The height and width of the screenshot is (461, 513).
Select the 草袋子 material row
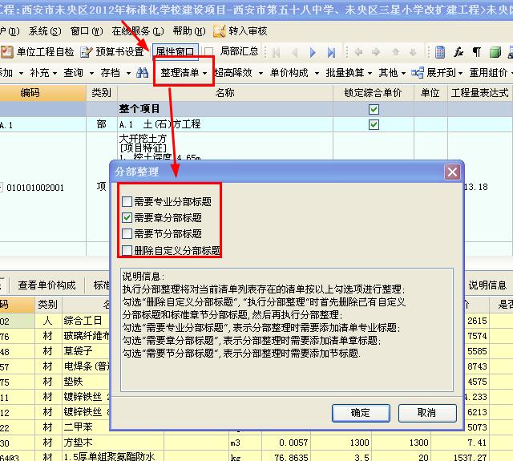pyautogui.click(x=79, y=351)
